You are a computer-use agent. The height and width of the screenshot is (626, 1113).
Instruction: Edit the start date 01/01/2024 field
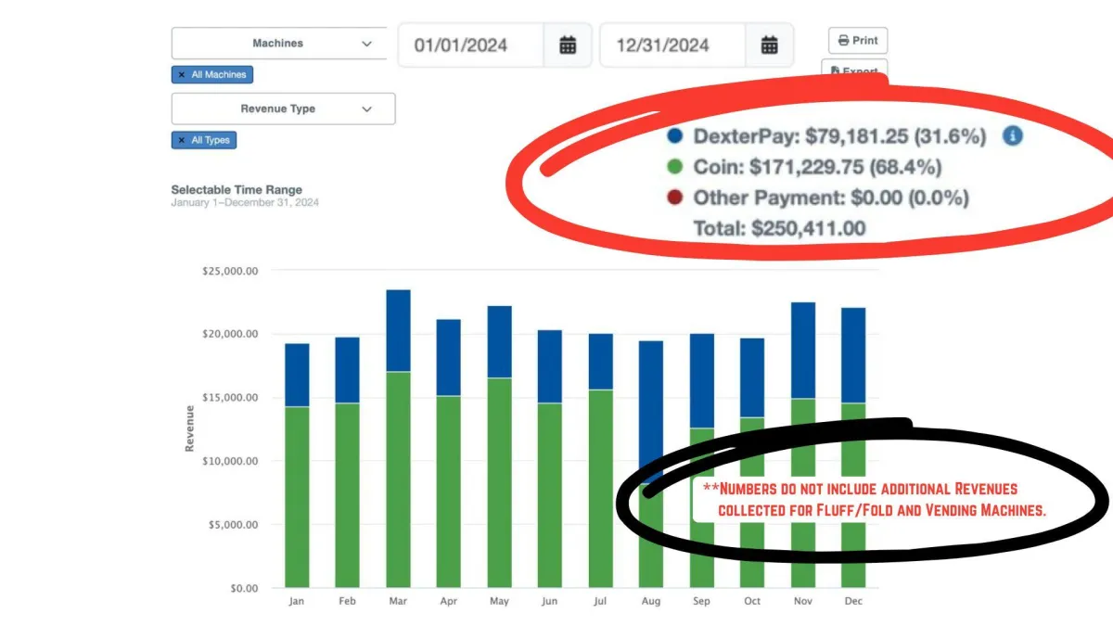[472, 45]
